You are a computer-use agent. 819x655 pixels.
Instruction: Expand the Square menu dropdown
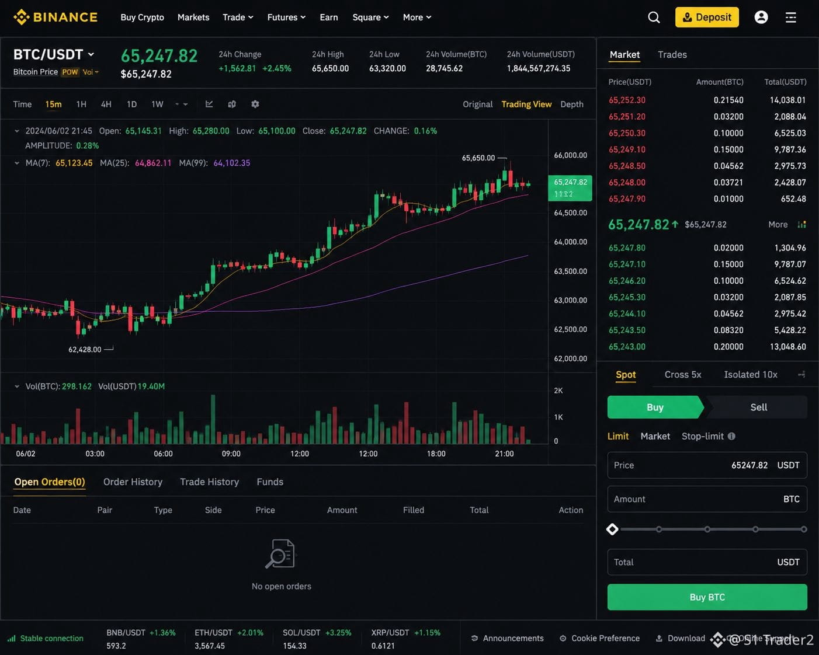(x=370, y=18)
